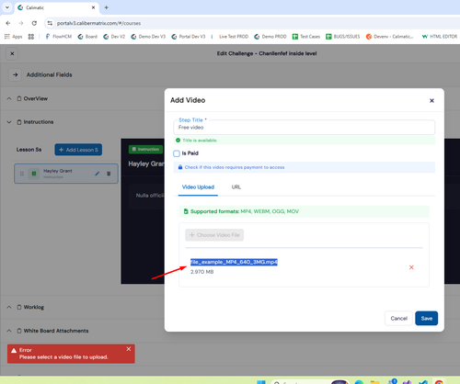Collapse the Instructions section chevron
The height and width of the screenshot is (384, 460).
[x=9, y=122]
